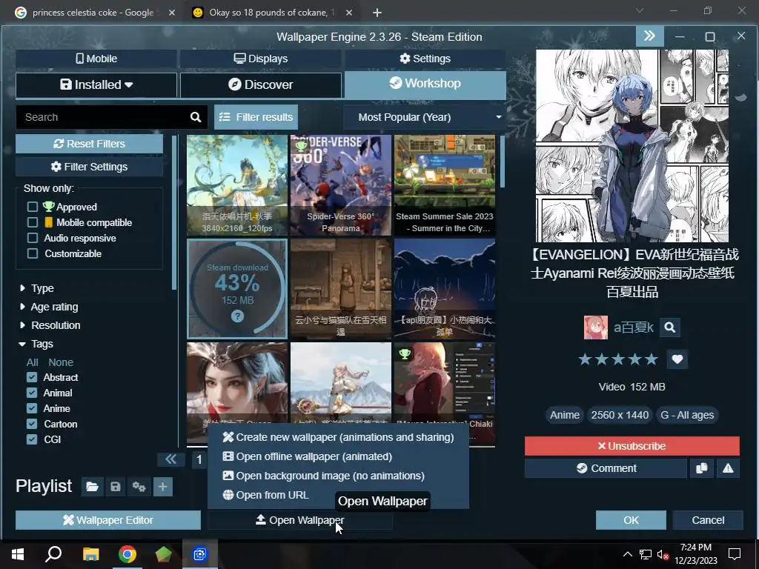Choose Create new wallpaper menu item
Image resolution: width=759 pixels, height=569 pixels.
click(338, 437)
